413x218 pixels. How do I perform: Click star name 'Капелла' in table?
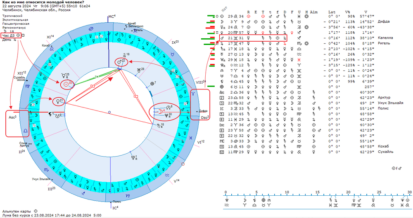click(385, 38)
